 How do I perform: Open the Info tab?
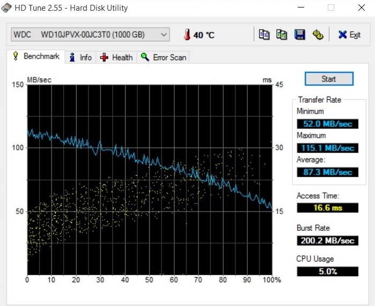coord(80,57)
